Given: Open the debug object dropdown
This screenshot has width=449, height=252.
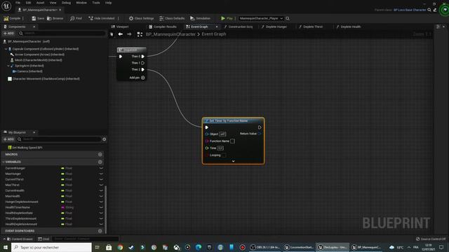Looking at the screenshot, I should click(261, 18).
